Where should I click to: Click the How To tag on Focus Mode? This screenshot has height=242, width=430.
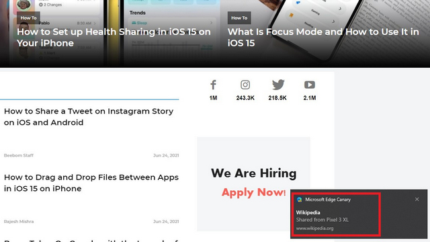[x=239, y=18]
